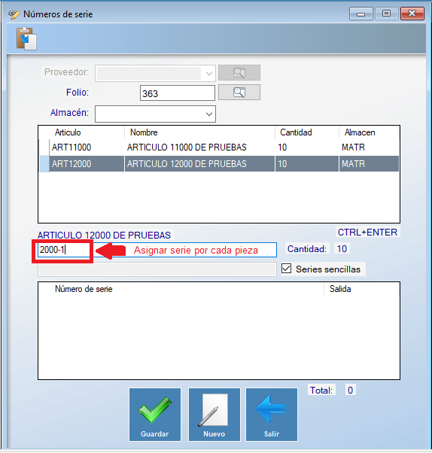Click the search icon next to Folio
Screen dimensions: 432x453
tap(239, 93)
